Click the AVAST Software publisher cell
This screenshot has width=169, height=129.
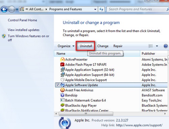coord(153,90)
